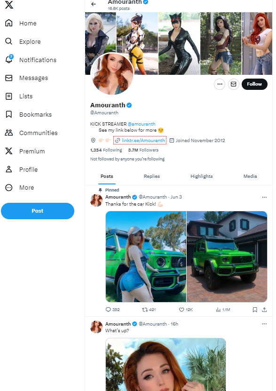276x391 pixels.
Task: Retweet the pinned car post
Action: (145, 310)
